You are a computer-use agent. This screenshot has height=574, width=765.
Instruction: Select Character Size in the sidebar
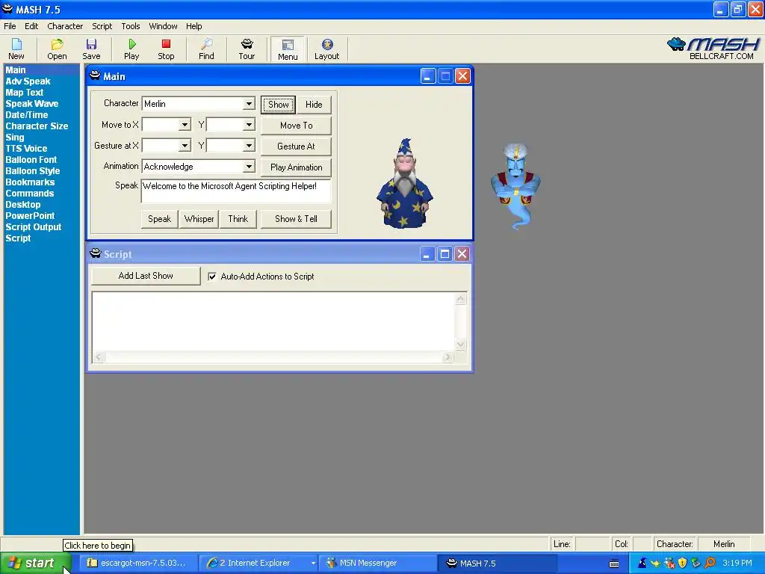point(37,126)
